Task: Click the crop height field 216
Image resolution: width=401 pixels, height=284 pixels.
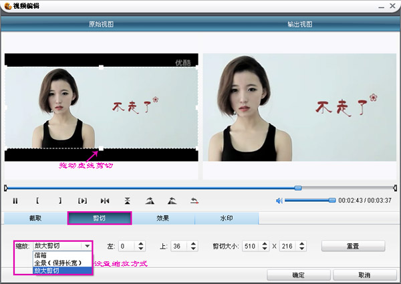Action: click(289, 246)
